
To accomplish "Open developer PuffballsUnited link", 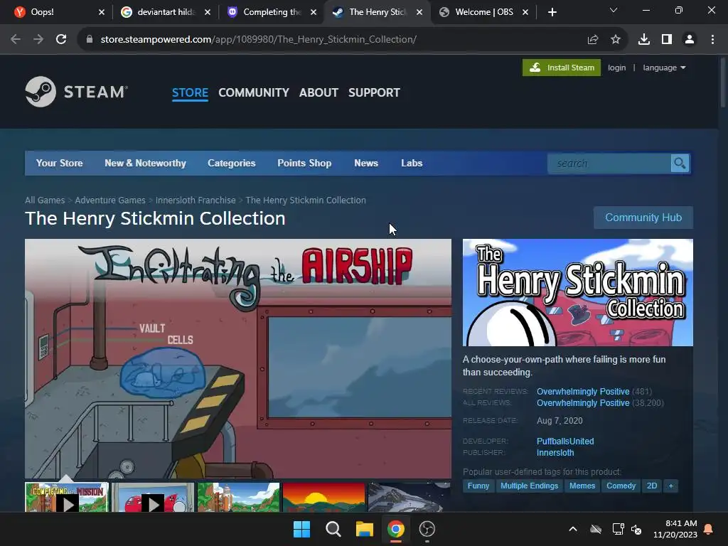I will [x=565, y=441].
